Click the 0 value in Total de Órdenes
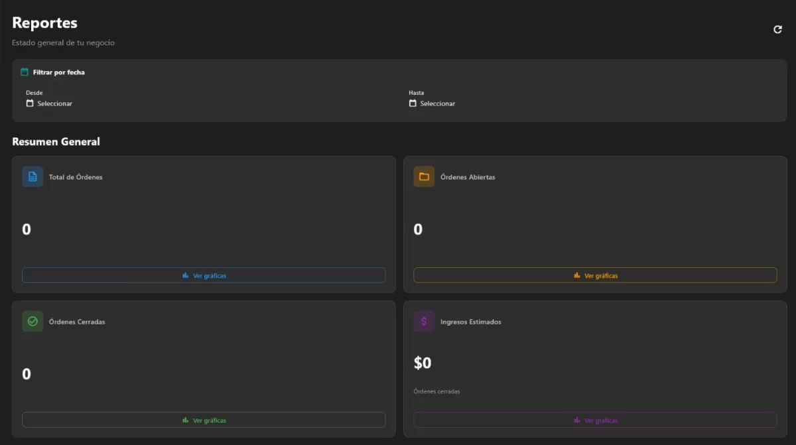The height and width of the screenshot is (445, 796). (27, 229)
